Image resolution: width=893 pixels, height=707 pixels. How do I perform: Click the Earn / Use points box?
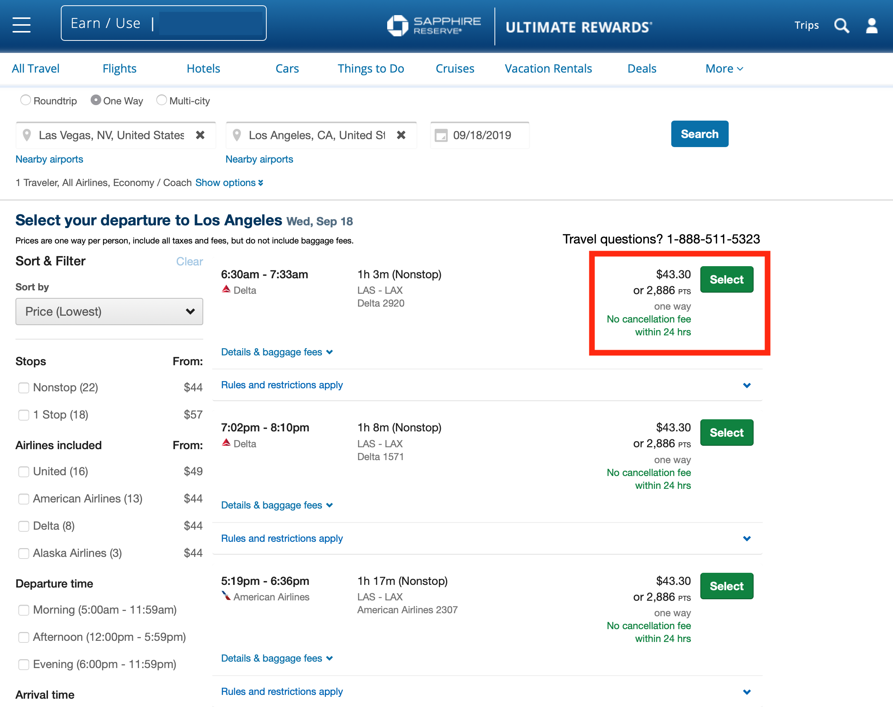[x=164, y=23]
